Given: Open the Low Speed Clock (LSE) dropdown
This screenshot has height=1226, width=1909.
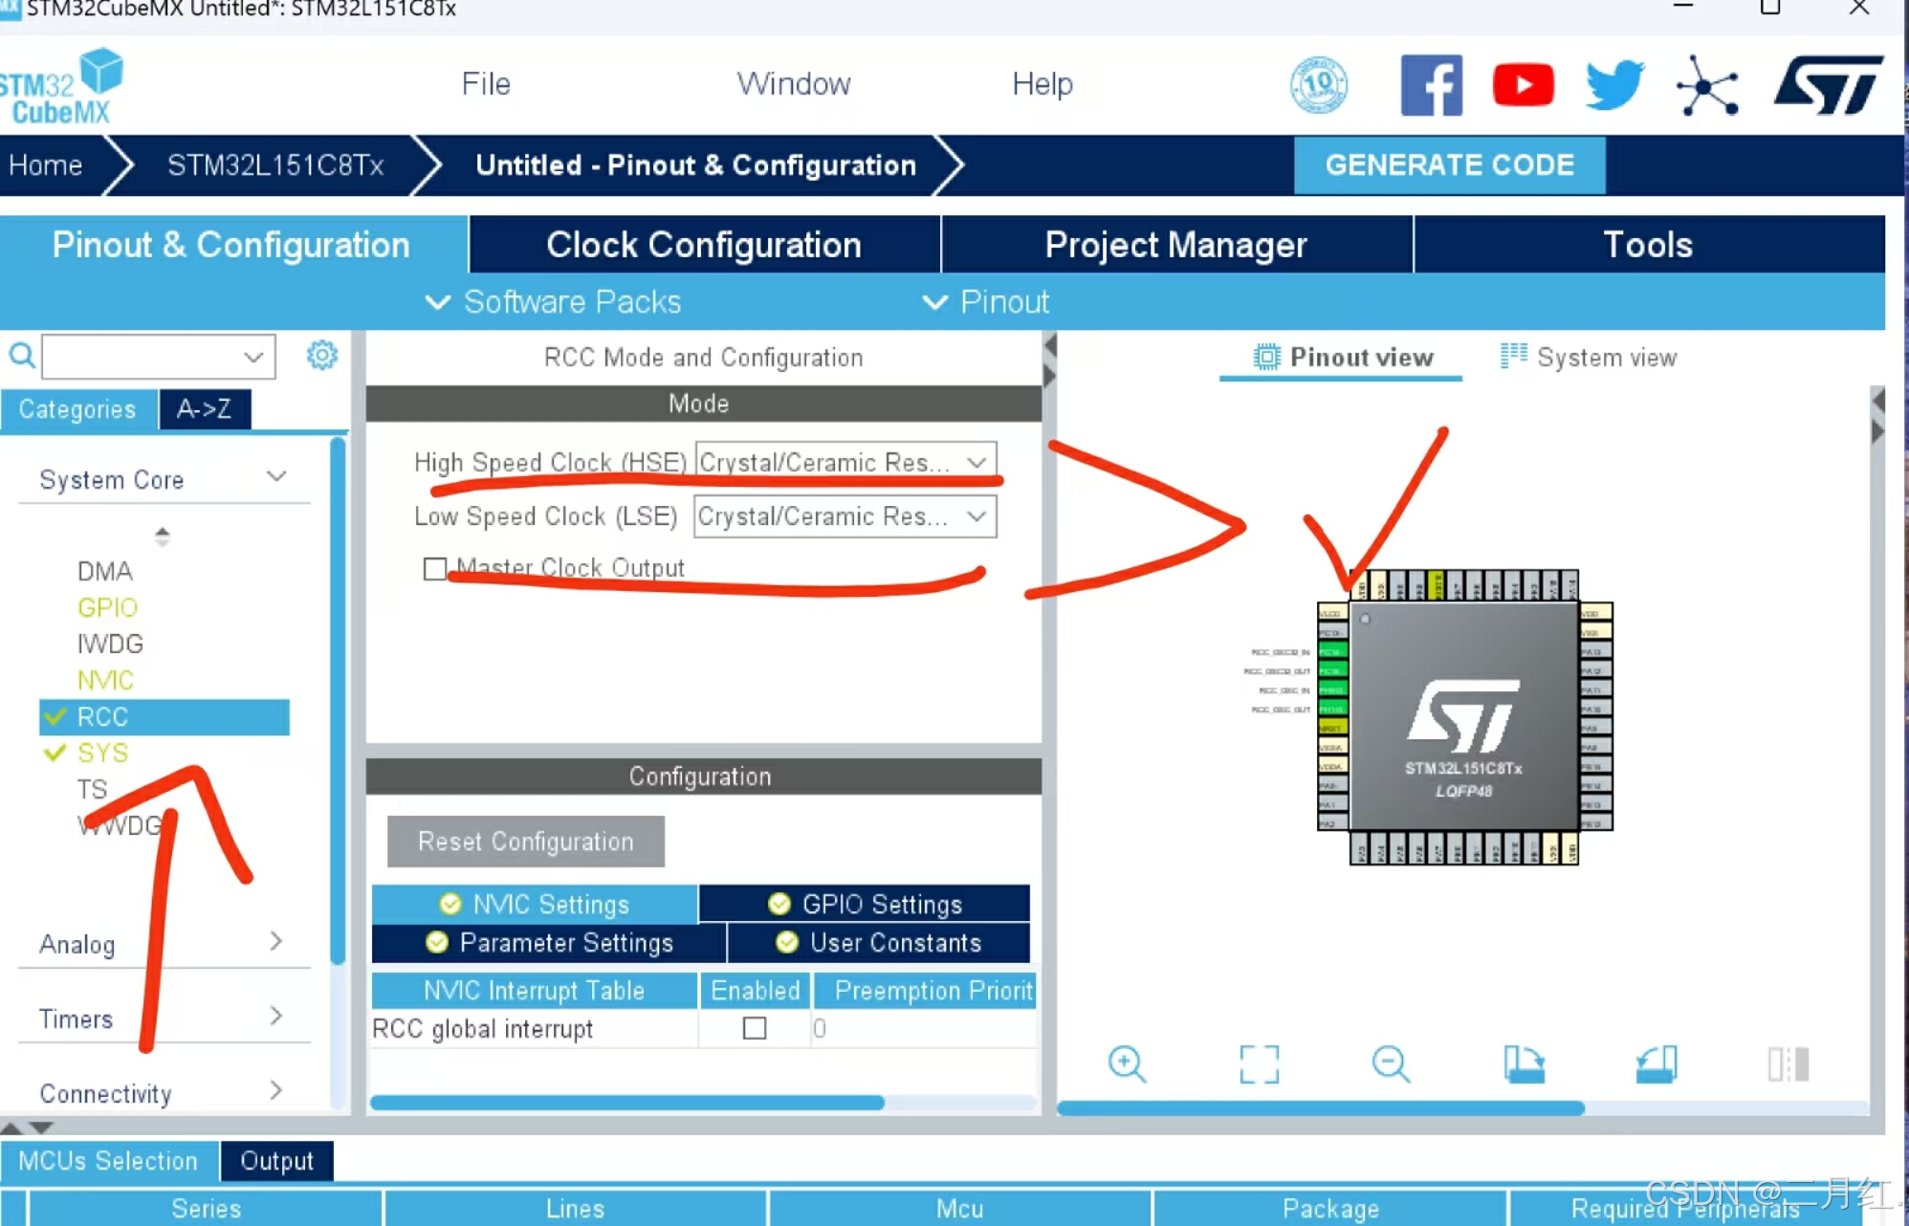Looking at the screenshot, I should tap(976, 516).
